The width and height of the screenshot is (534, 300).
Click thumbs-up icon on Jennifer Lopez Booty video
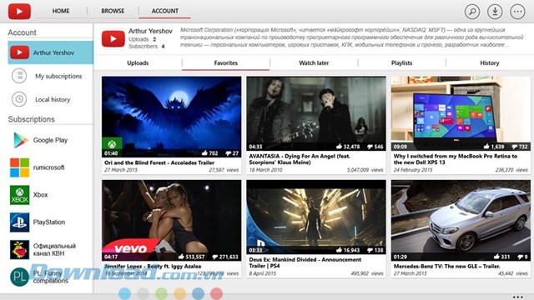point(181,257)
